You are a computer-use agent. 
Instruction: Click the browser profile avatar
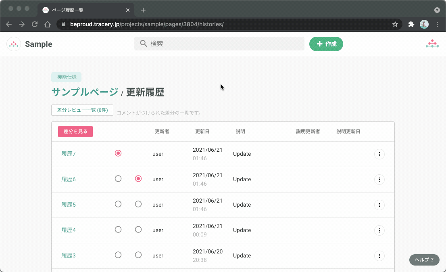424,24
